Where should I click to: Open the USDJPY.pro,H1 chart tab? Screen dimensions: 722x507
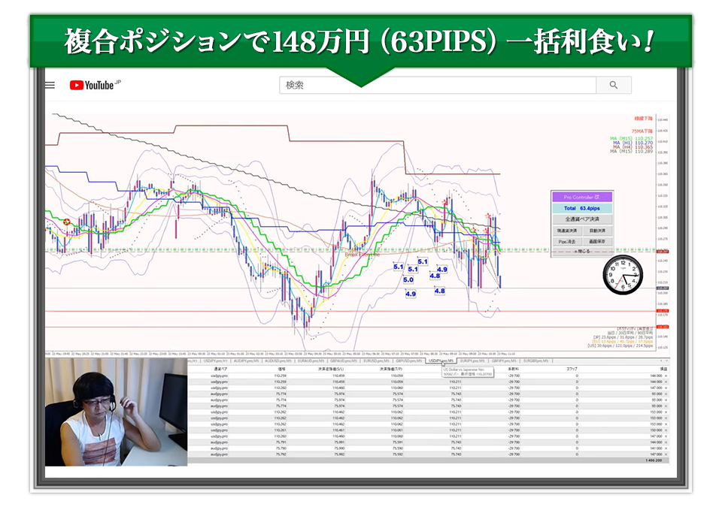click(215, 361)
